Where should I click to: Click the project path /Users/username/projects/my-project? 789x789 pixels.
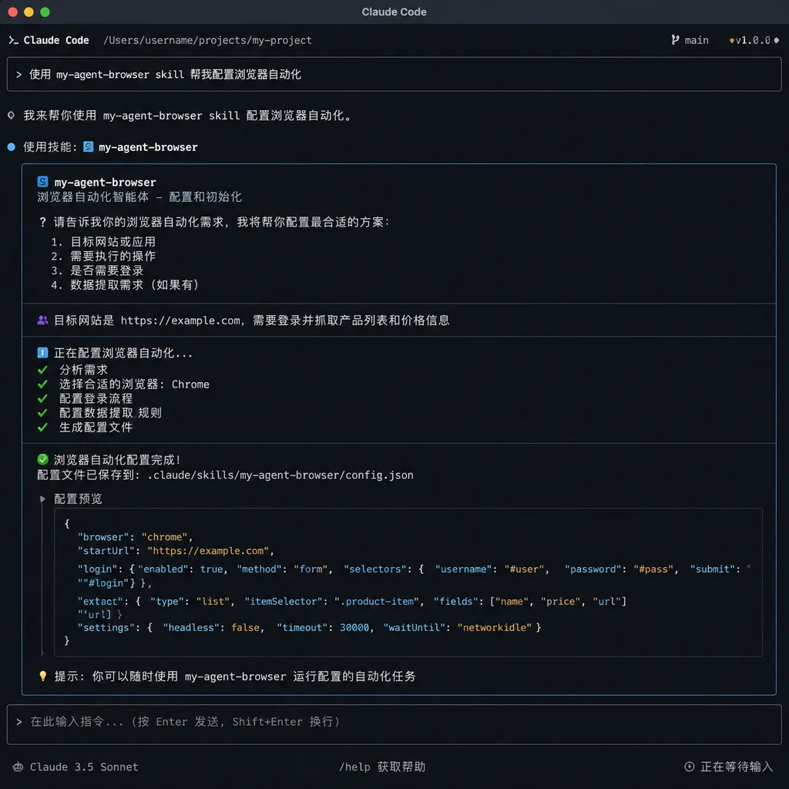(207, 40)
